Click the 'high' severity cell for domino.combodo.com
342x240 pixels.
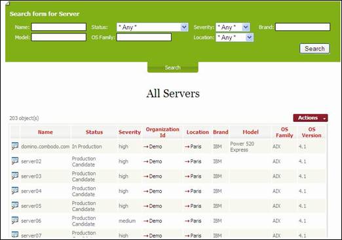[123, 146]
